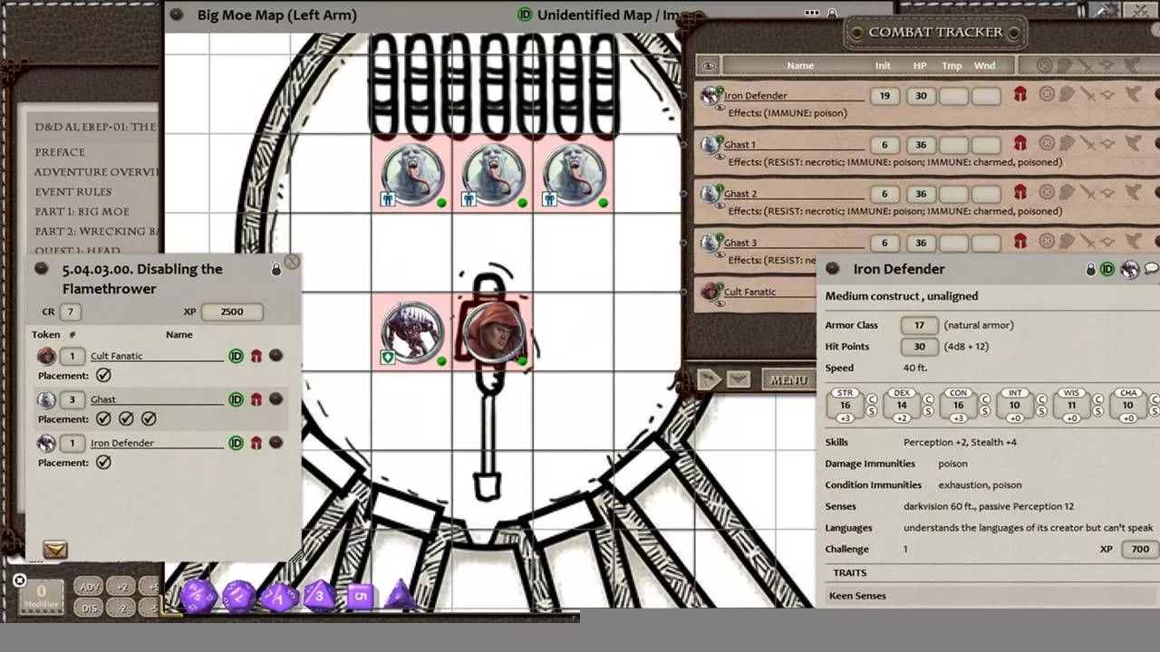The image size is (1160, 652).
Task: Open the Keen Senses trait entry
Action: [857, 596]
